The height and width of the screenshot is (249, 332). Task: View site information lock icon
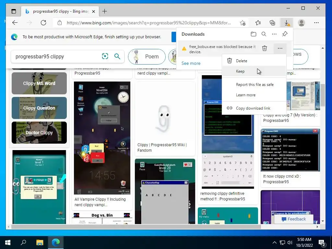[x=60, y=23]
